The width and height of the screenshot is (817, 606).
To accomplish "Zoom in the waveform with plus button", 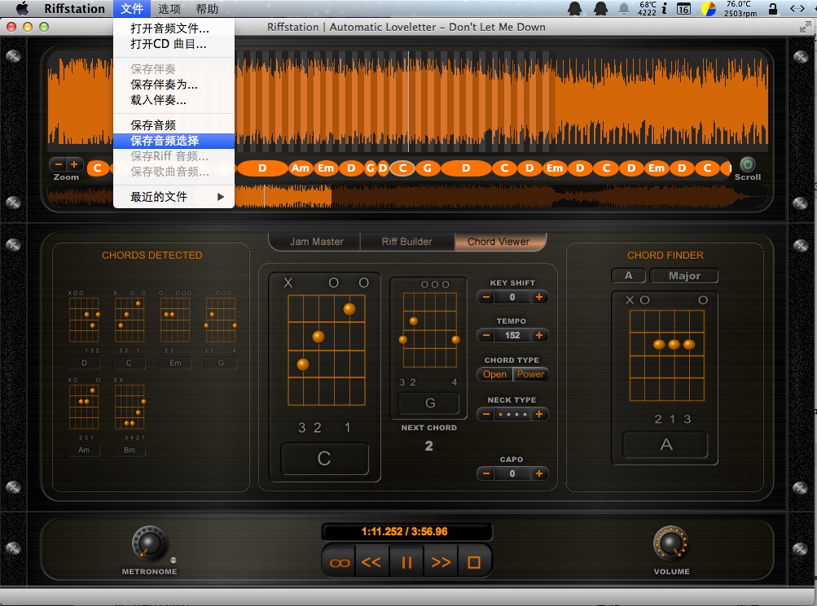I will click(x=74, y=164).
